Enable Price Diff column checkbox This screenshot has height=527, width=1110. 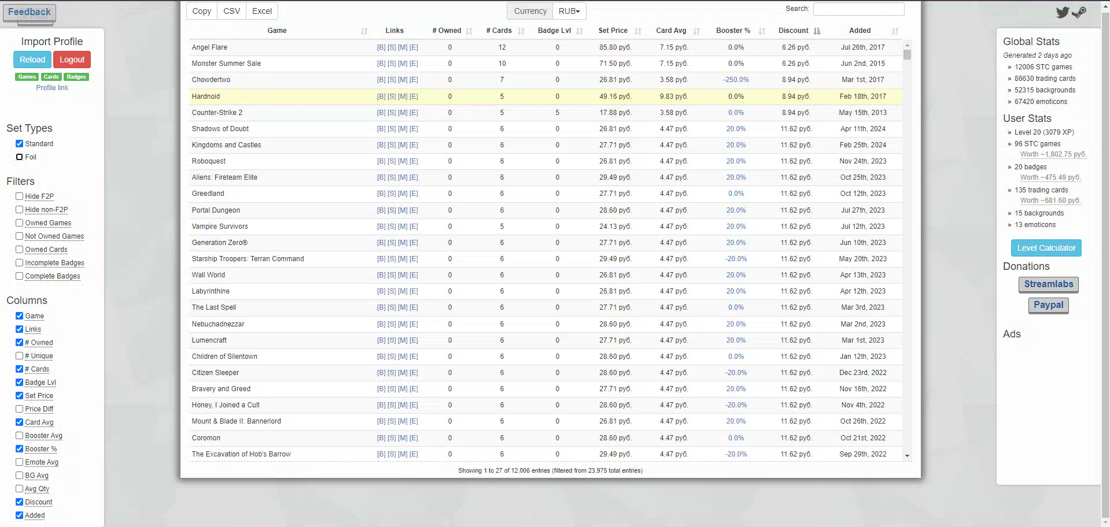tap(19, 409)
